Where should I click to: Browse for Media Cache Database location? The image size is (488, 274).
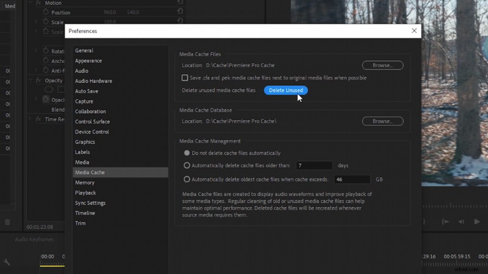point(382,121)
